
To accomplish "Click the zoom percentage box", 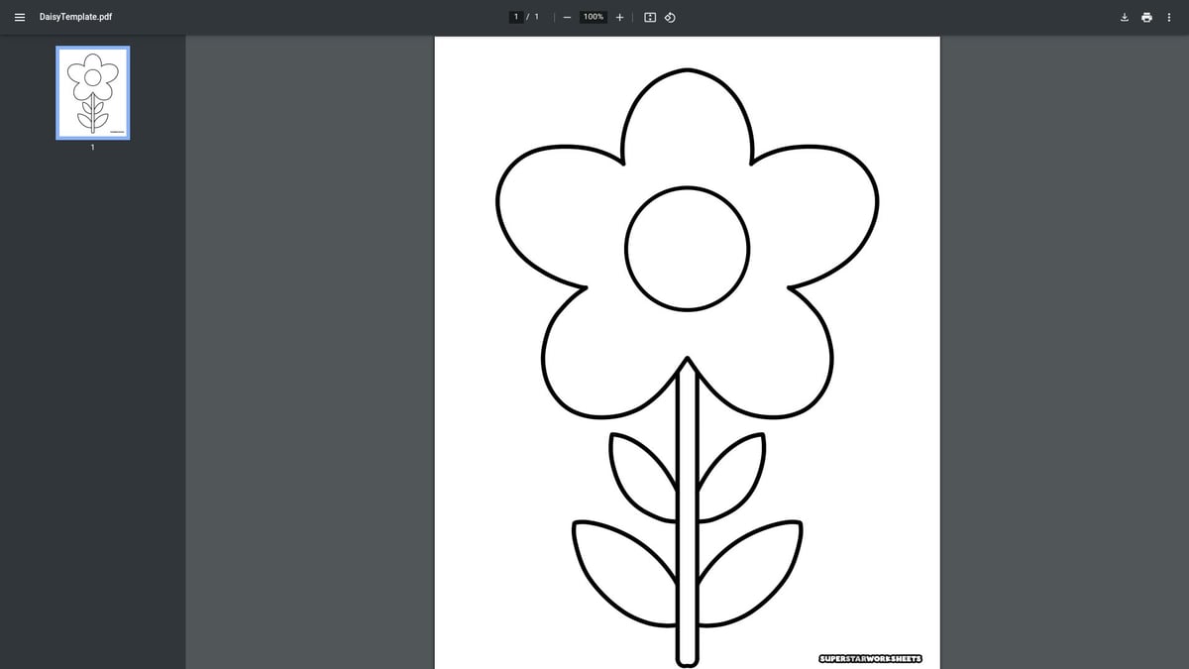I will [592, 17].
